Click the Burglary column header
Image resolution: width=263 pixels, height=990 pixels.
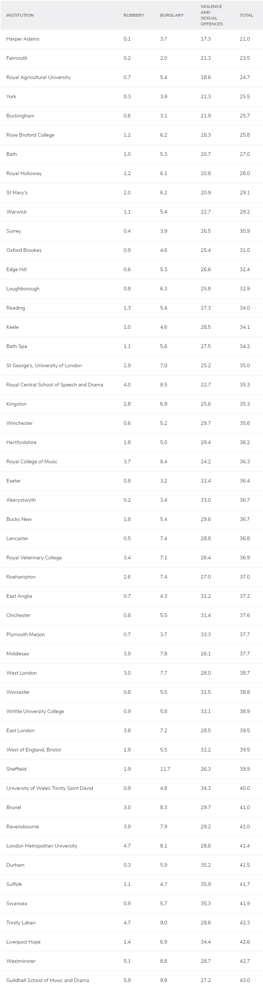point(172,15)
